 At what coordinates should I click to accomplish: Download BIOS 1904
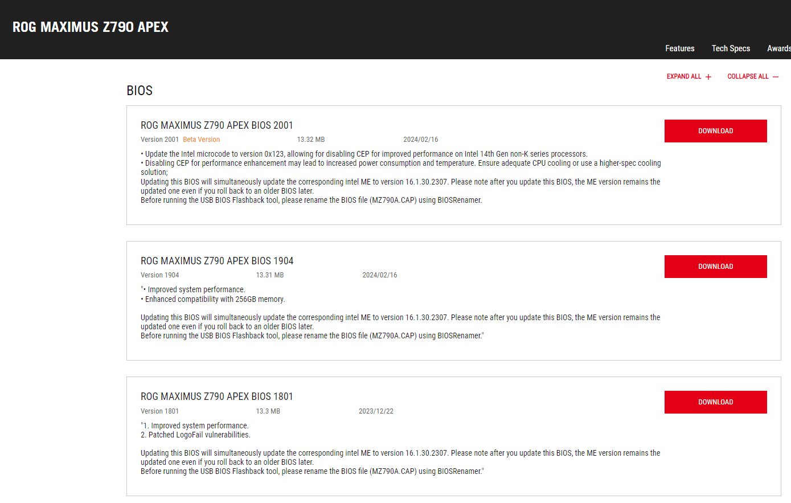716,267
